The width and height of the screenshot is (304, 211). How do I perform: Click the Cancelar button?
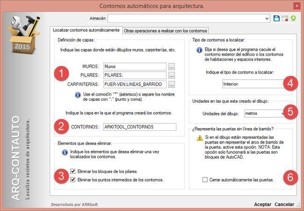pyautogui.click(x=284, y=204)
